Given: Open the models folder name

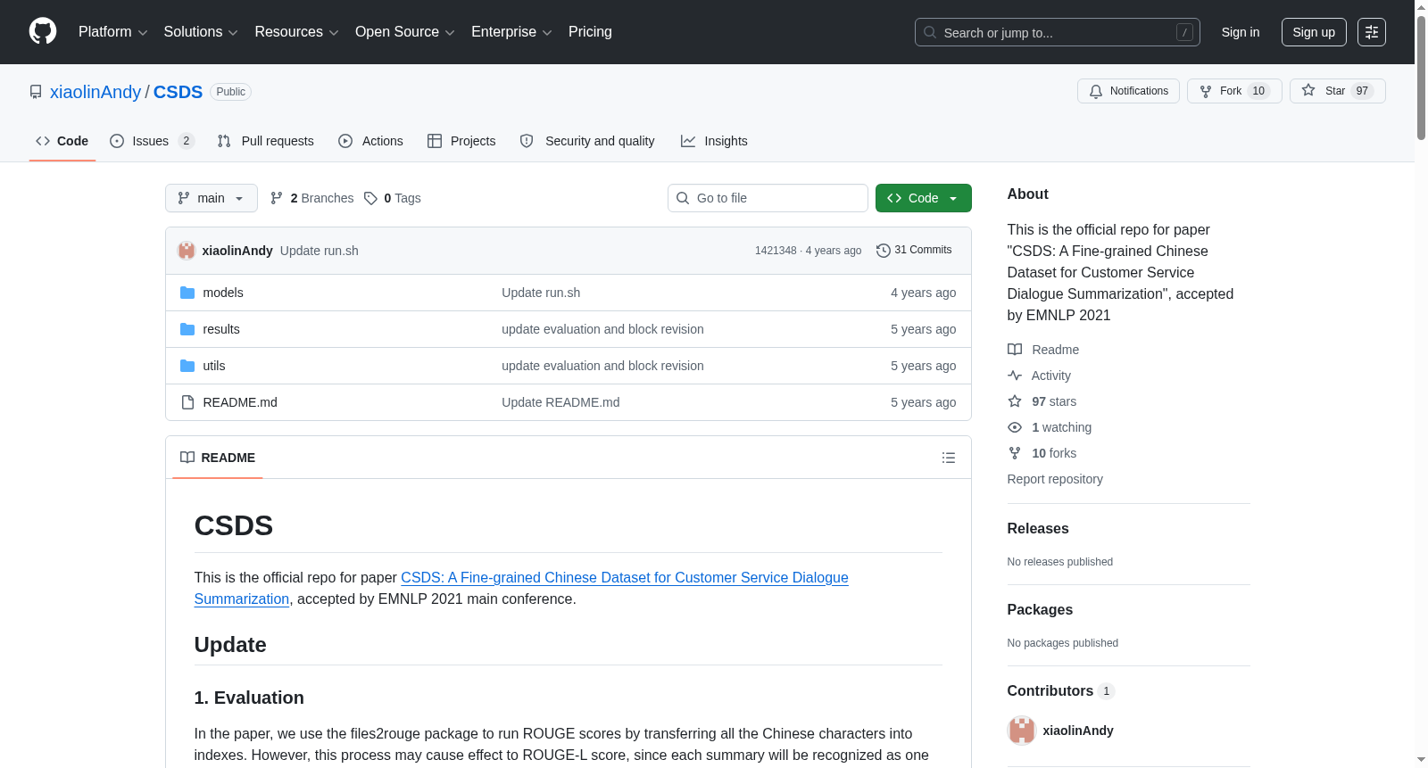Looking at the screenshot, I should (223, 293).
